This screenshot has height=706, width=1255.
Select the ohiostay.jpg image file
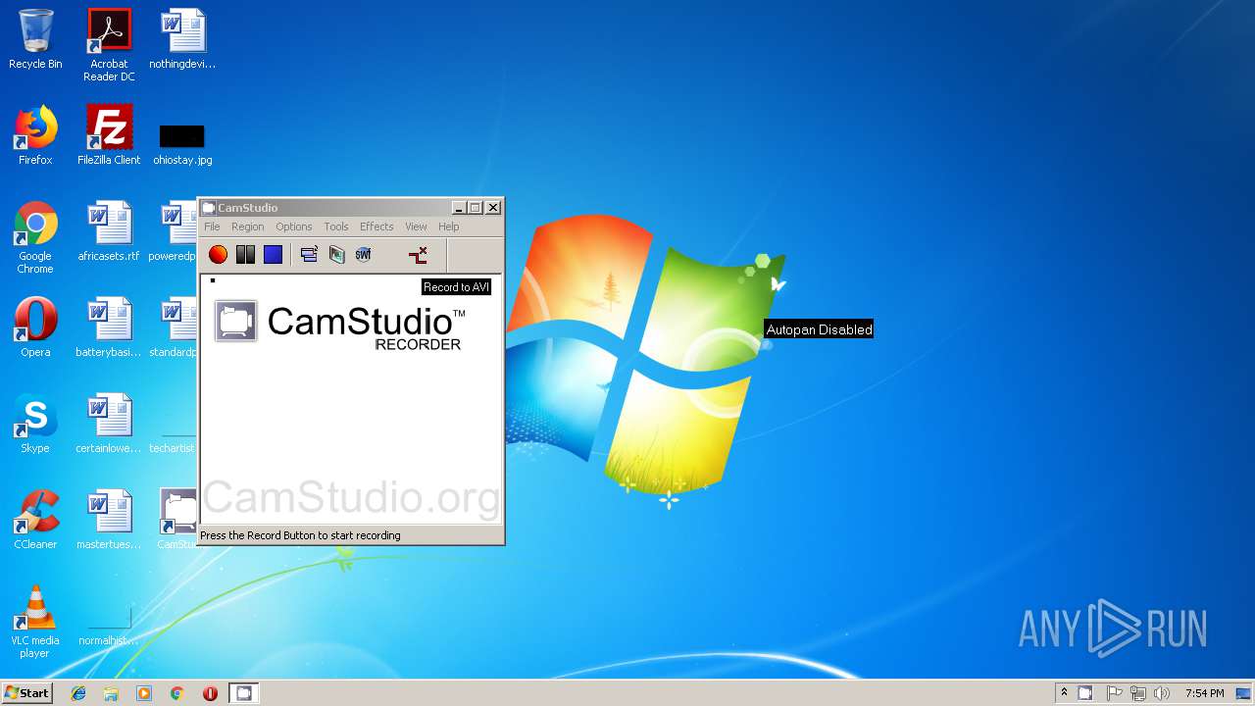point(182,143)
